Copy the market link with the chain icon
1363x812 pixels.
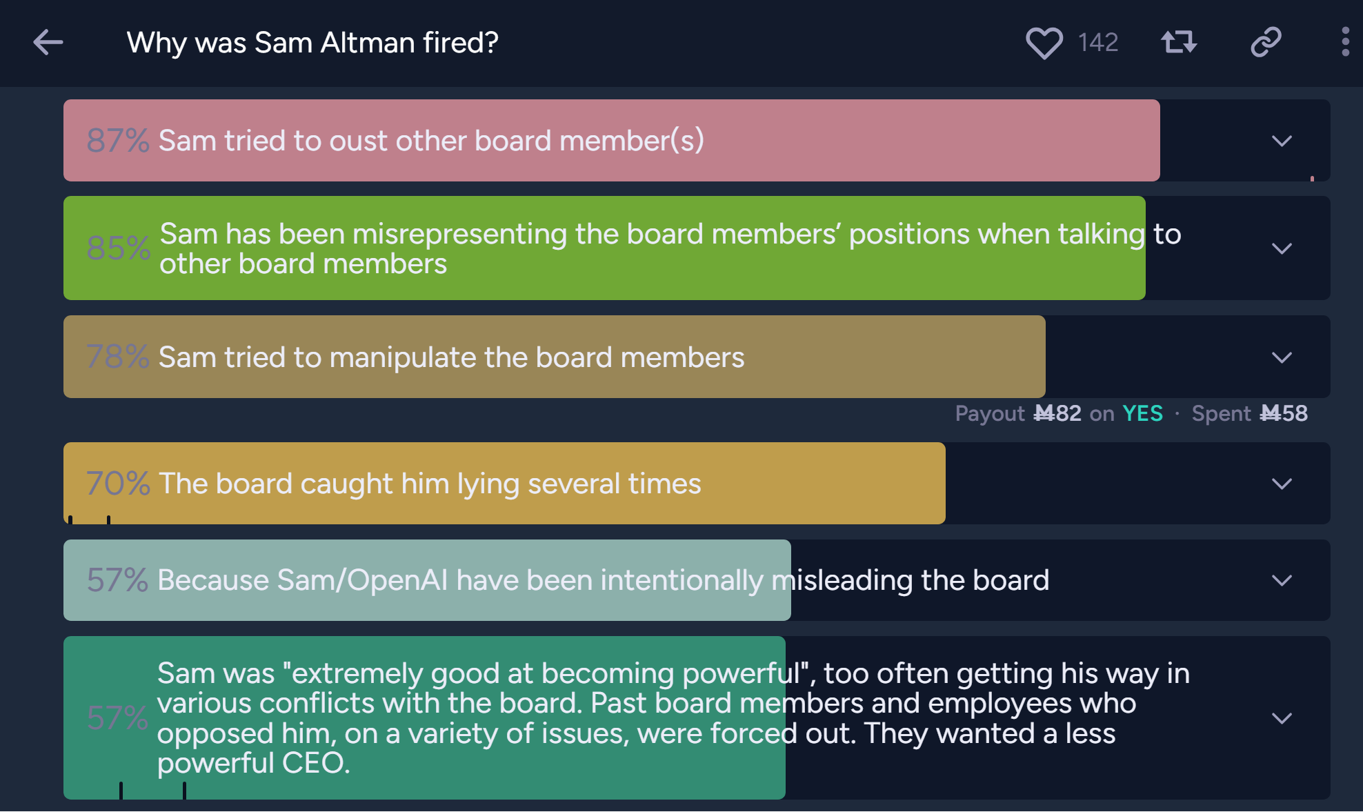1266,42
